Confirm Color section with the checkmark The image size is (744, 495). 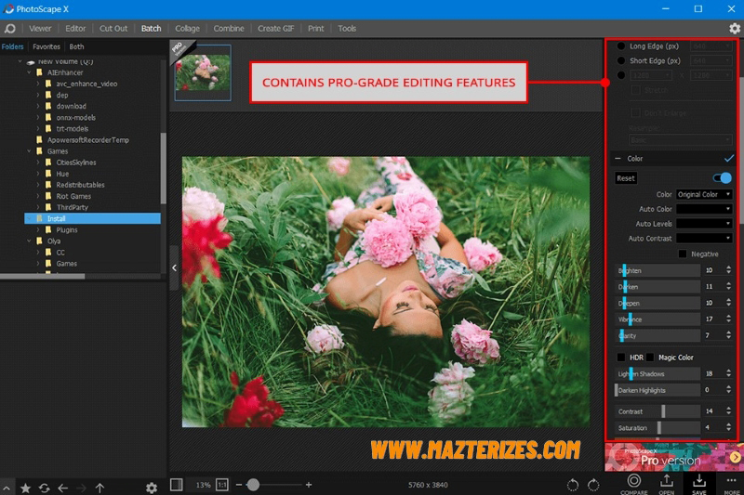(x=729, y=158)
